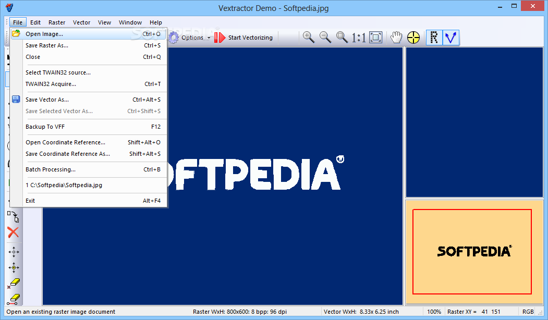Toggle the vector layer V button
This screenshot has height=320, width=548.
451,38
